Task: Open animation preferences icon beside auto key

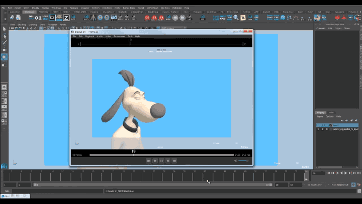Action: (x=359, y=184)
